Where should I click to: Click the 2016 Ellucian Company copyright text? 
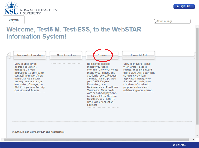click(x=38, y=132)
